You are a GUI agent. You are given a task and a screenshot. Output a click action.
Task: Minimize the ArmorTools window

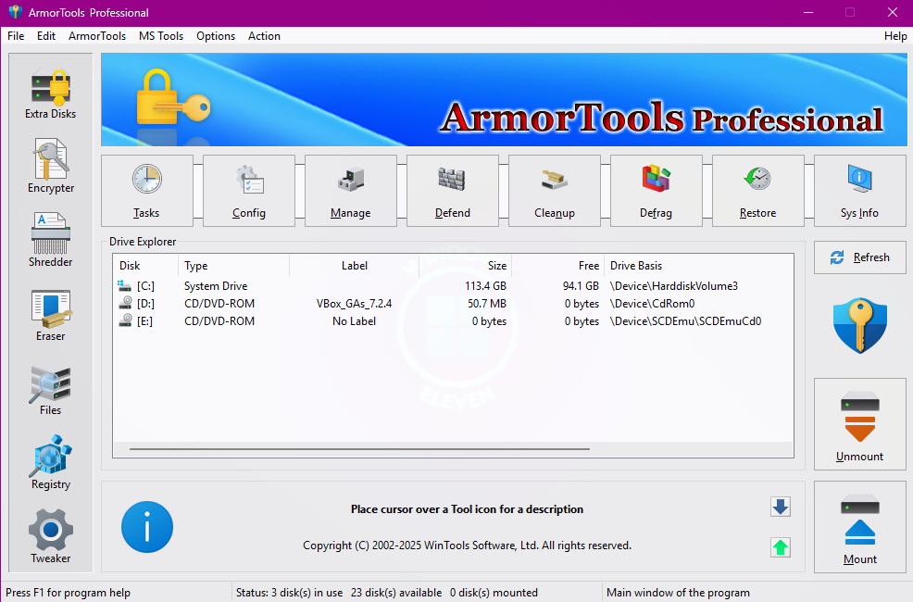pyautogui.click(x=808, y=12)
